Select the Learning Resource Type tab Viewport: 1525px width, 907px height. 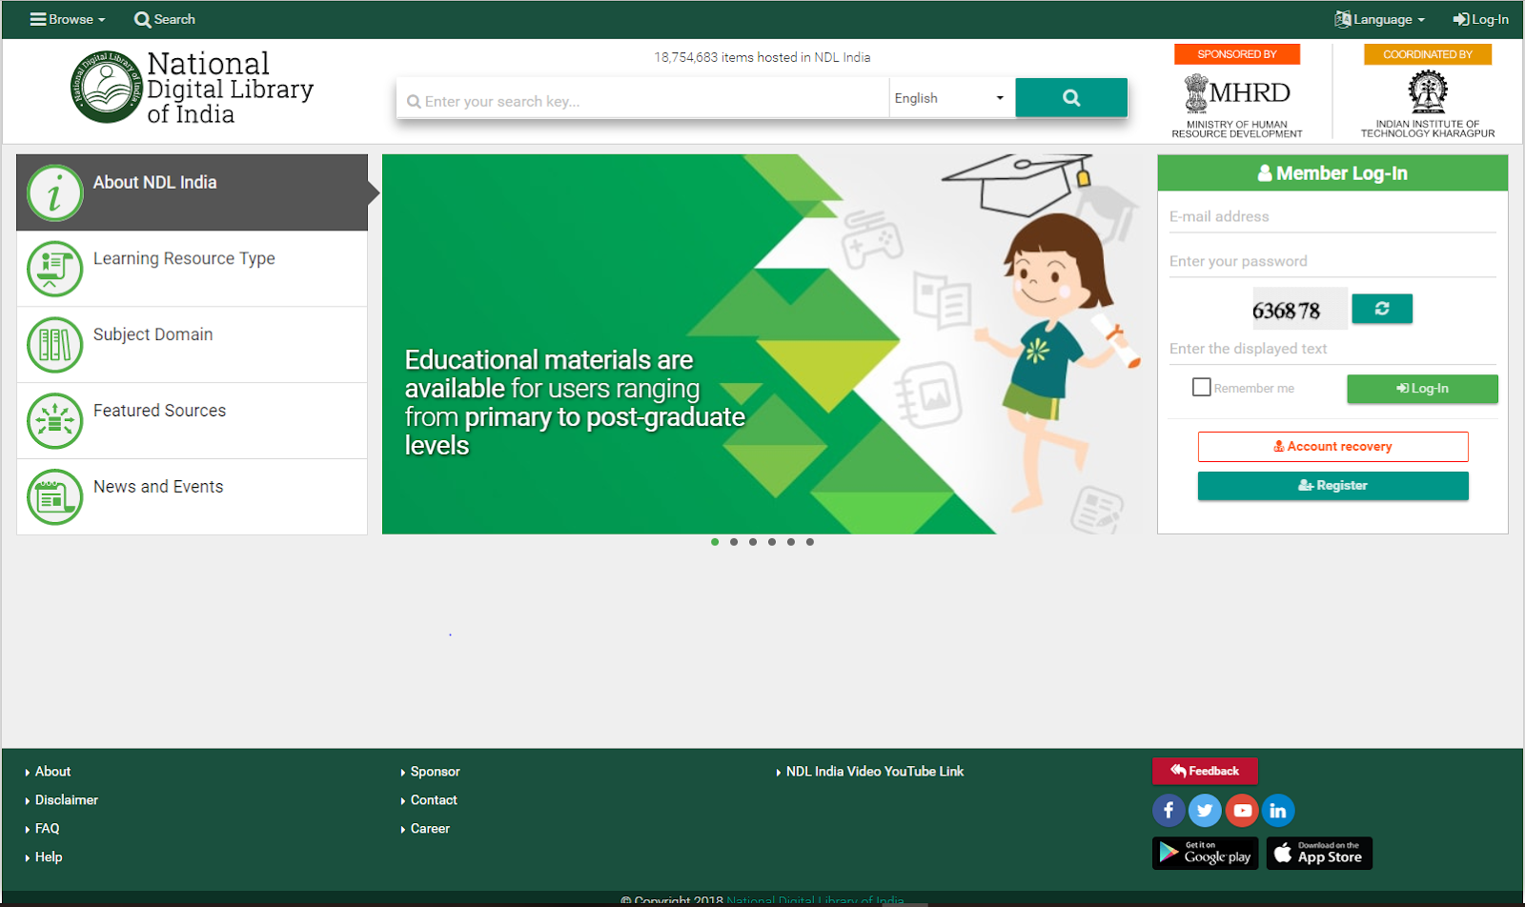192,269
